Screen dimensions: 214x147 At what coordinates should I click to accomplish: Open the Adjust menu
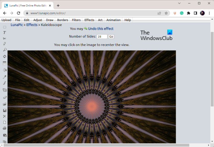coord(38,20)
